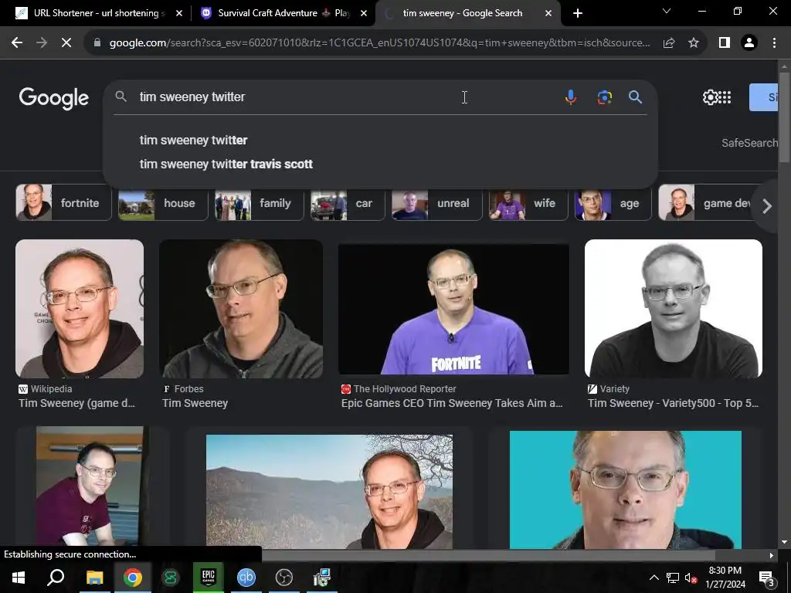Filter images by fortnite chip
This screenshot has height=593, width=791.
pos(63,203)
